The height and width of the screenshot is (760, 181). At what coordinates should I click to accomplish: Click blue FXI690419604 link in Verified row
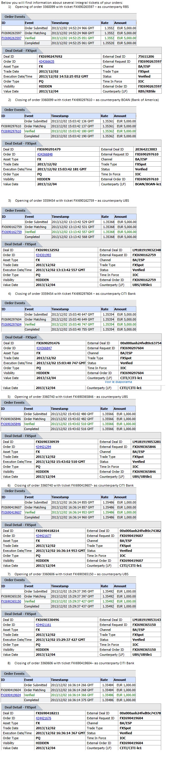tap(11, 695)
